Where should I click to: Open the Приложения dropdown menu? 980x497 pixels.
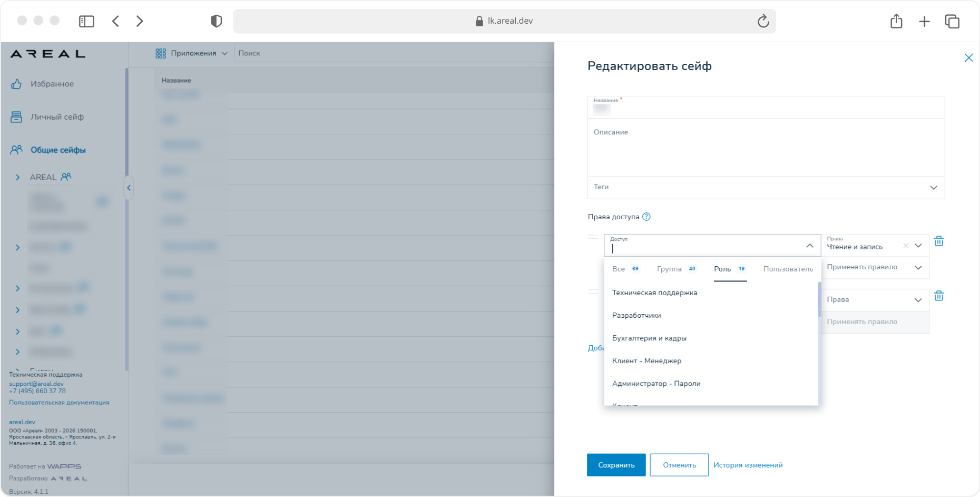192,53
